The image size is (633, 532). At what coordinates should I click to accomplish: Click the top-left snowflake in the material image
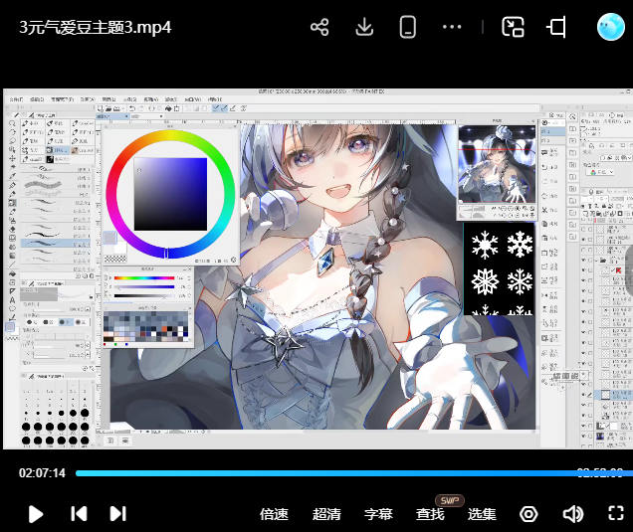(x=485, y=244)
